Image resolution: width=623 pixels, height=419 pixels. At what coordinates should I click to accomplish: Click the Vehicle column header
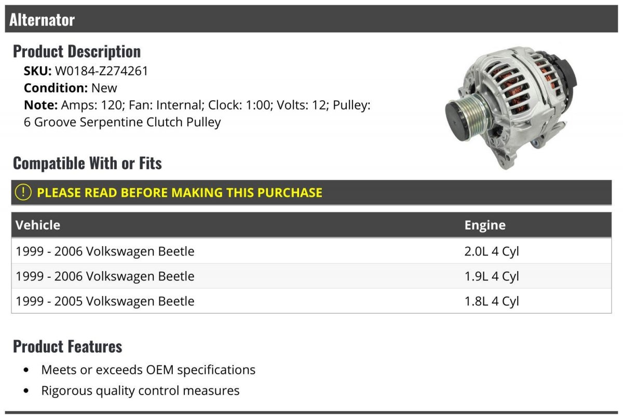click(38, 225)
